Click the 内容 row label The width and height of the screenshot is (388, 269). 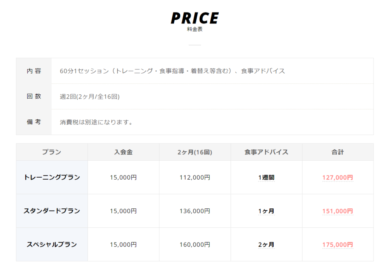point(34,71)
